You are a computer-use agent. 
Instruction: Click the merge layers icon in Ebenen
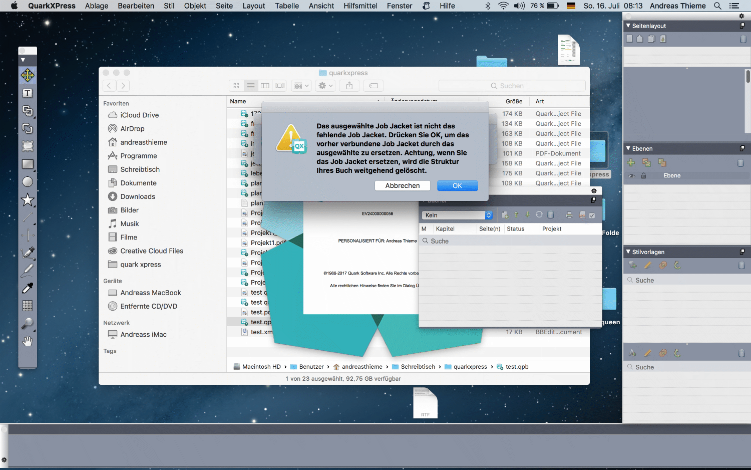662,162
